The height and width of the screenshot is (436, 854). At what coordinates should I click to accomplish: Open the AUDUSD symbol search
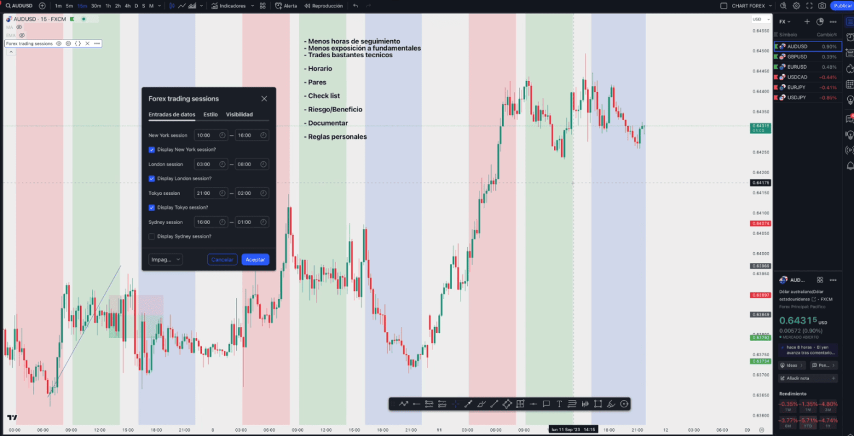(x=19, y=5)
